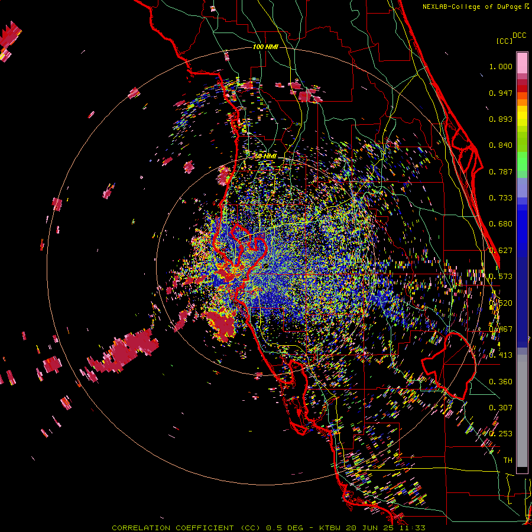Pick the light periwinkle color bar segment

click(x=522, y=187)
